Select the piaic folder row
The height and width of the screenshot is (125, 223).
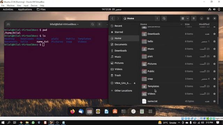pos(178,56)
